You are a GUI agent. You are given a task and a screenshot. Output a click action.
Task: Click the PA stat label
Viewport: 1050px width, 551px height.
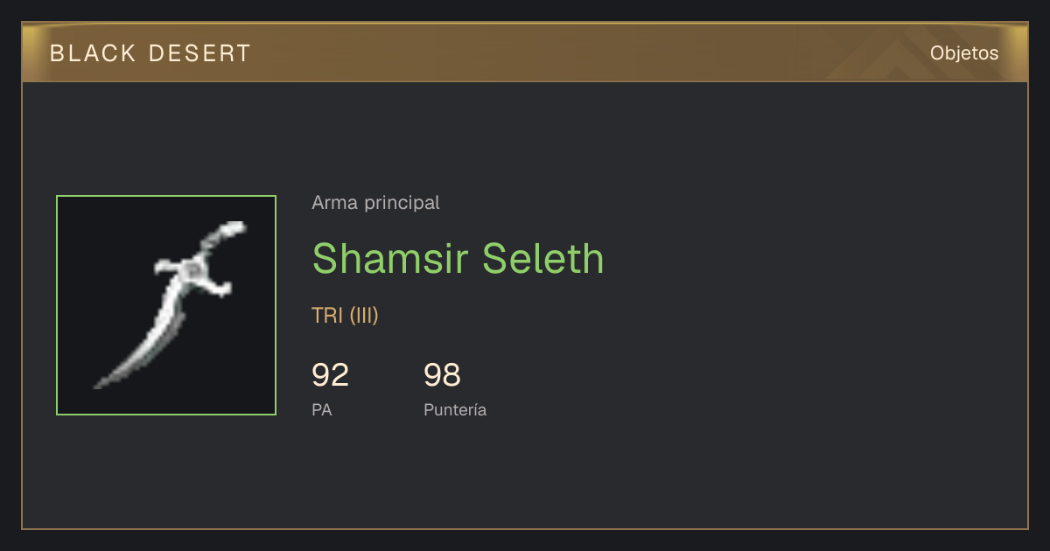click(x=321, y=409)
